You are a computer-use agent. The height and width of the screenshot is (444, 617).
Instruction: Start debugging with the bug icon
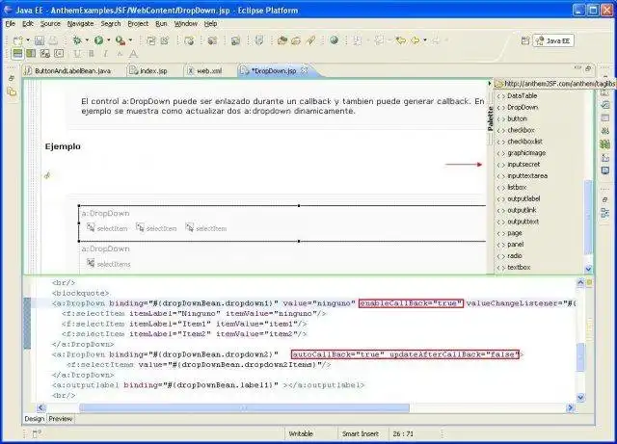[x=77, y=40]
